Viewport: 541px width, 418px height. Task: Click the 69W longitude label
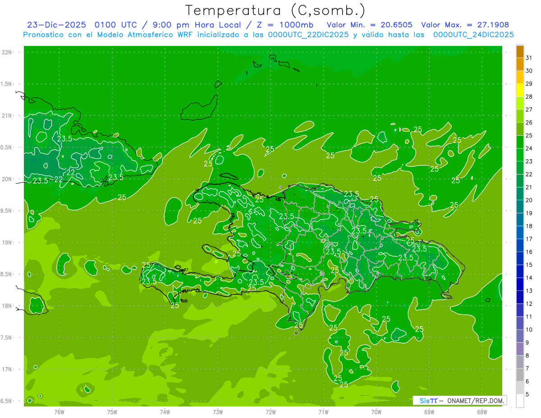point(429,412)
